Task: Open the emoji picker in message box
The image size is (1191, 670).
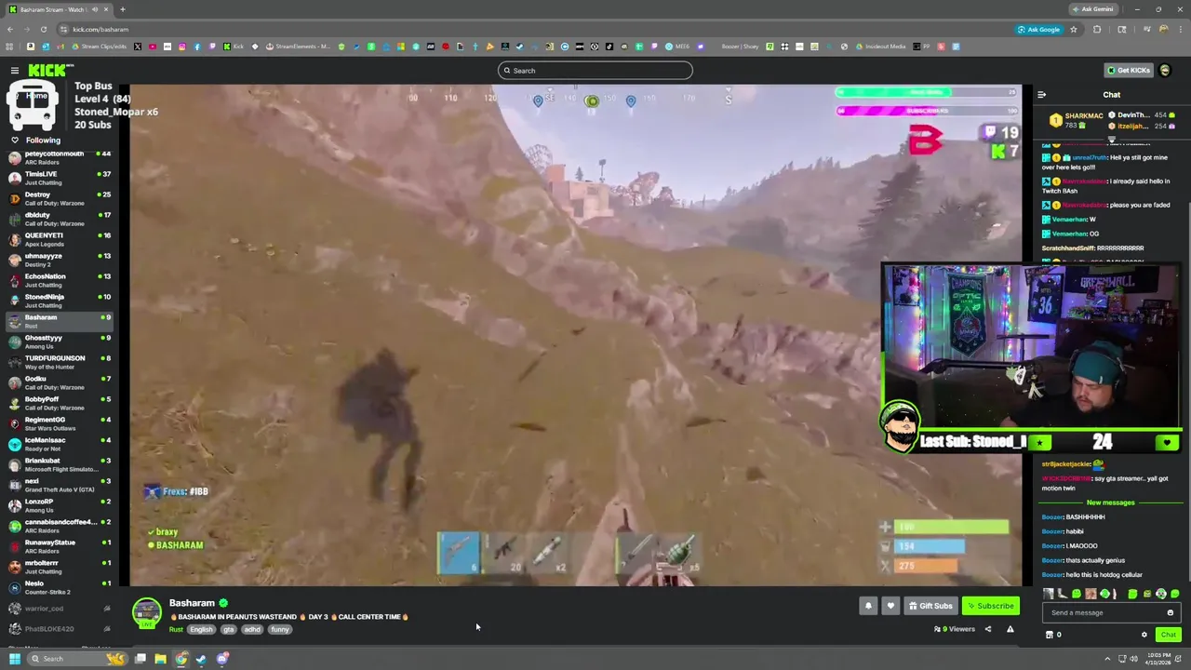Action: pyautogui.click(x=1170, y=612)
